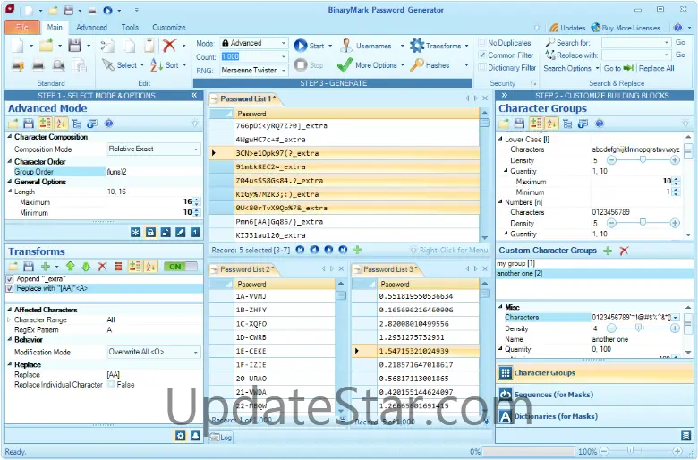The image size is (698, 460).
Task: Enable the No Duplicates checkbox
Action: (x=482, y=43)
